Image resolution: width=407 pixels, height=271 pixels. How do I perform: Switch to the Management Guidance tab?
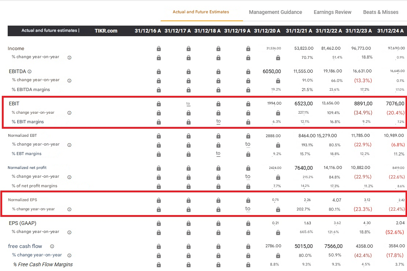tap(275, 12)
